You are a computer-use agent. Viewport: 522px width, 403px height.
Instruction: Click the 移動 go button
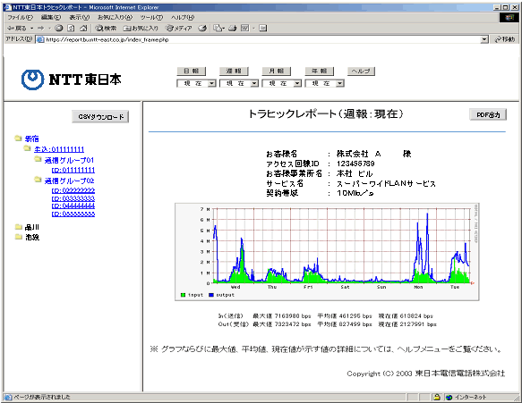click(505, 39)
